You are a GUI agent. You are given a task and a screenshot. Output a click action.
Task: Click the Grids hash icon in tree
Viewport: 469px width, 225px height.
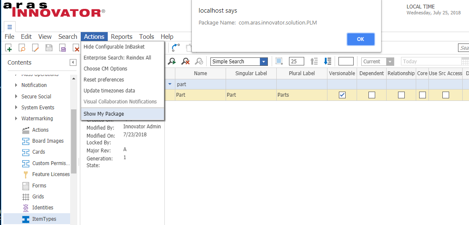(26, 197)
